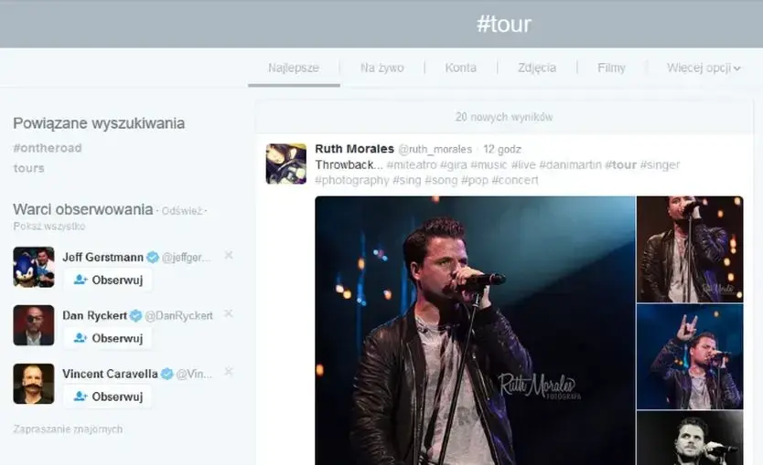This screenshot has height=465, width=763.
Task: Open Ruth Morales' tweet avatar
Action: 285,164
